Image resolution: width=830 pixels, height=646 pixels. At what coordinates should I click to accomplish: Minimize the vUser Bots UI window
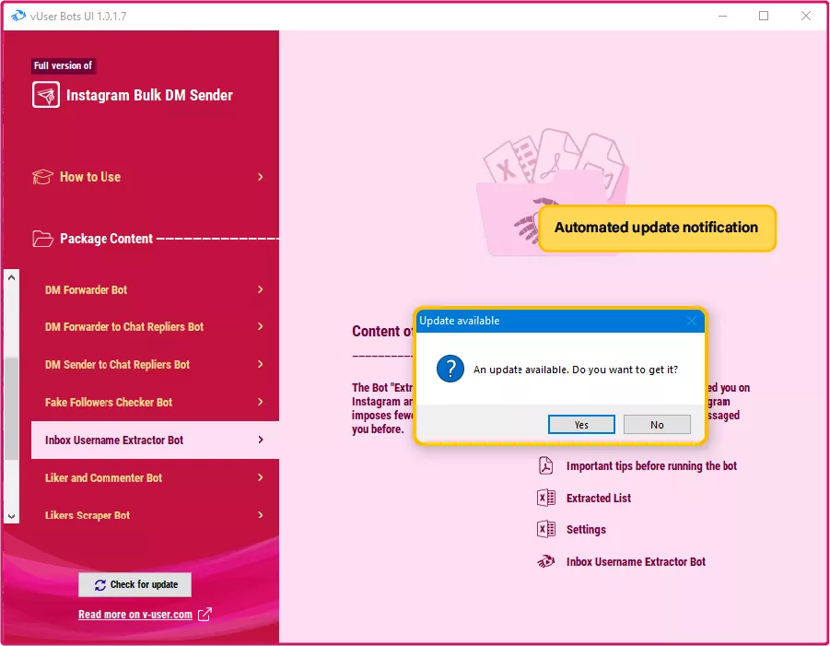(722, 16)
